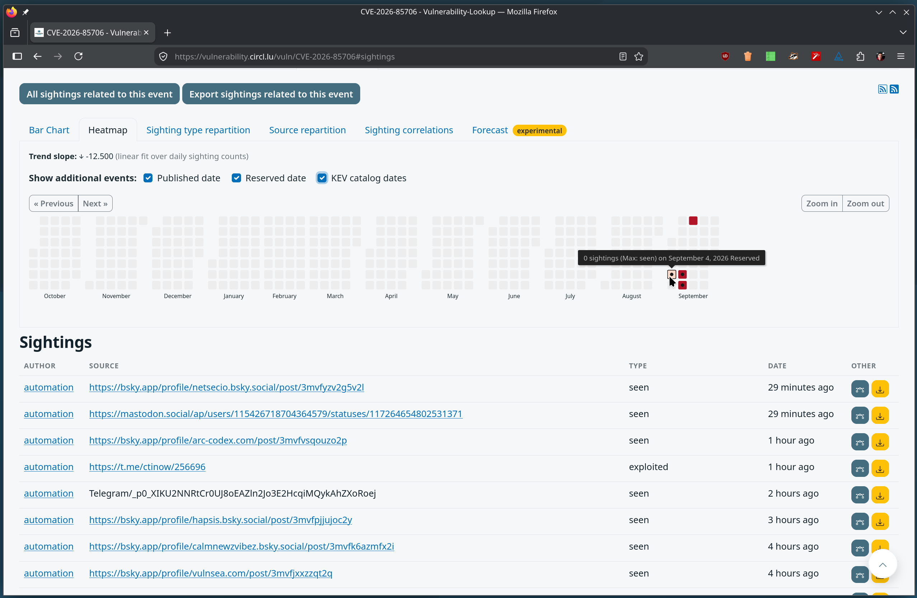Screen dimensions: 917x598
Task: Open the mastodon.social statuses link
Action: (276, 414)
